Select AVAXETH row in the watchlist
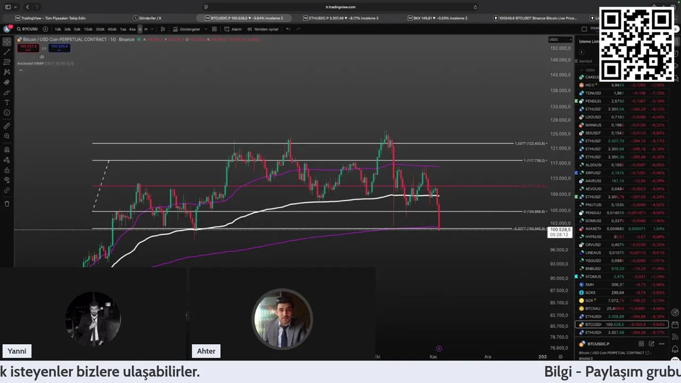This screenshot has width=681, height=383. [x=621, y=229]
